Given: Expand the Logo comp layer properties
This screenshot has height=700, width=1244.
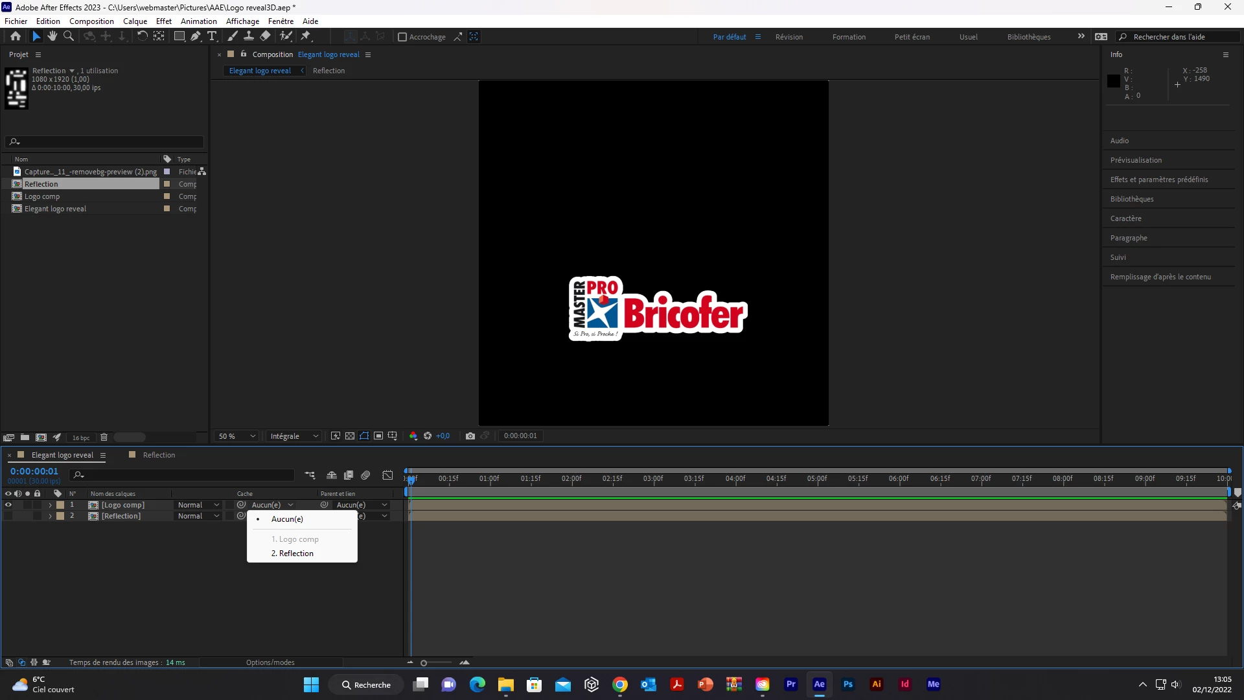Looking at the screenshot, I should tap(50, 505).
